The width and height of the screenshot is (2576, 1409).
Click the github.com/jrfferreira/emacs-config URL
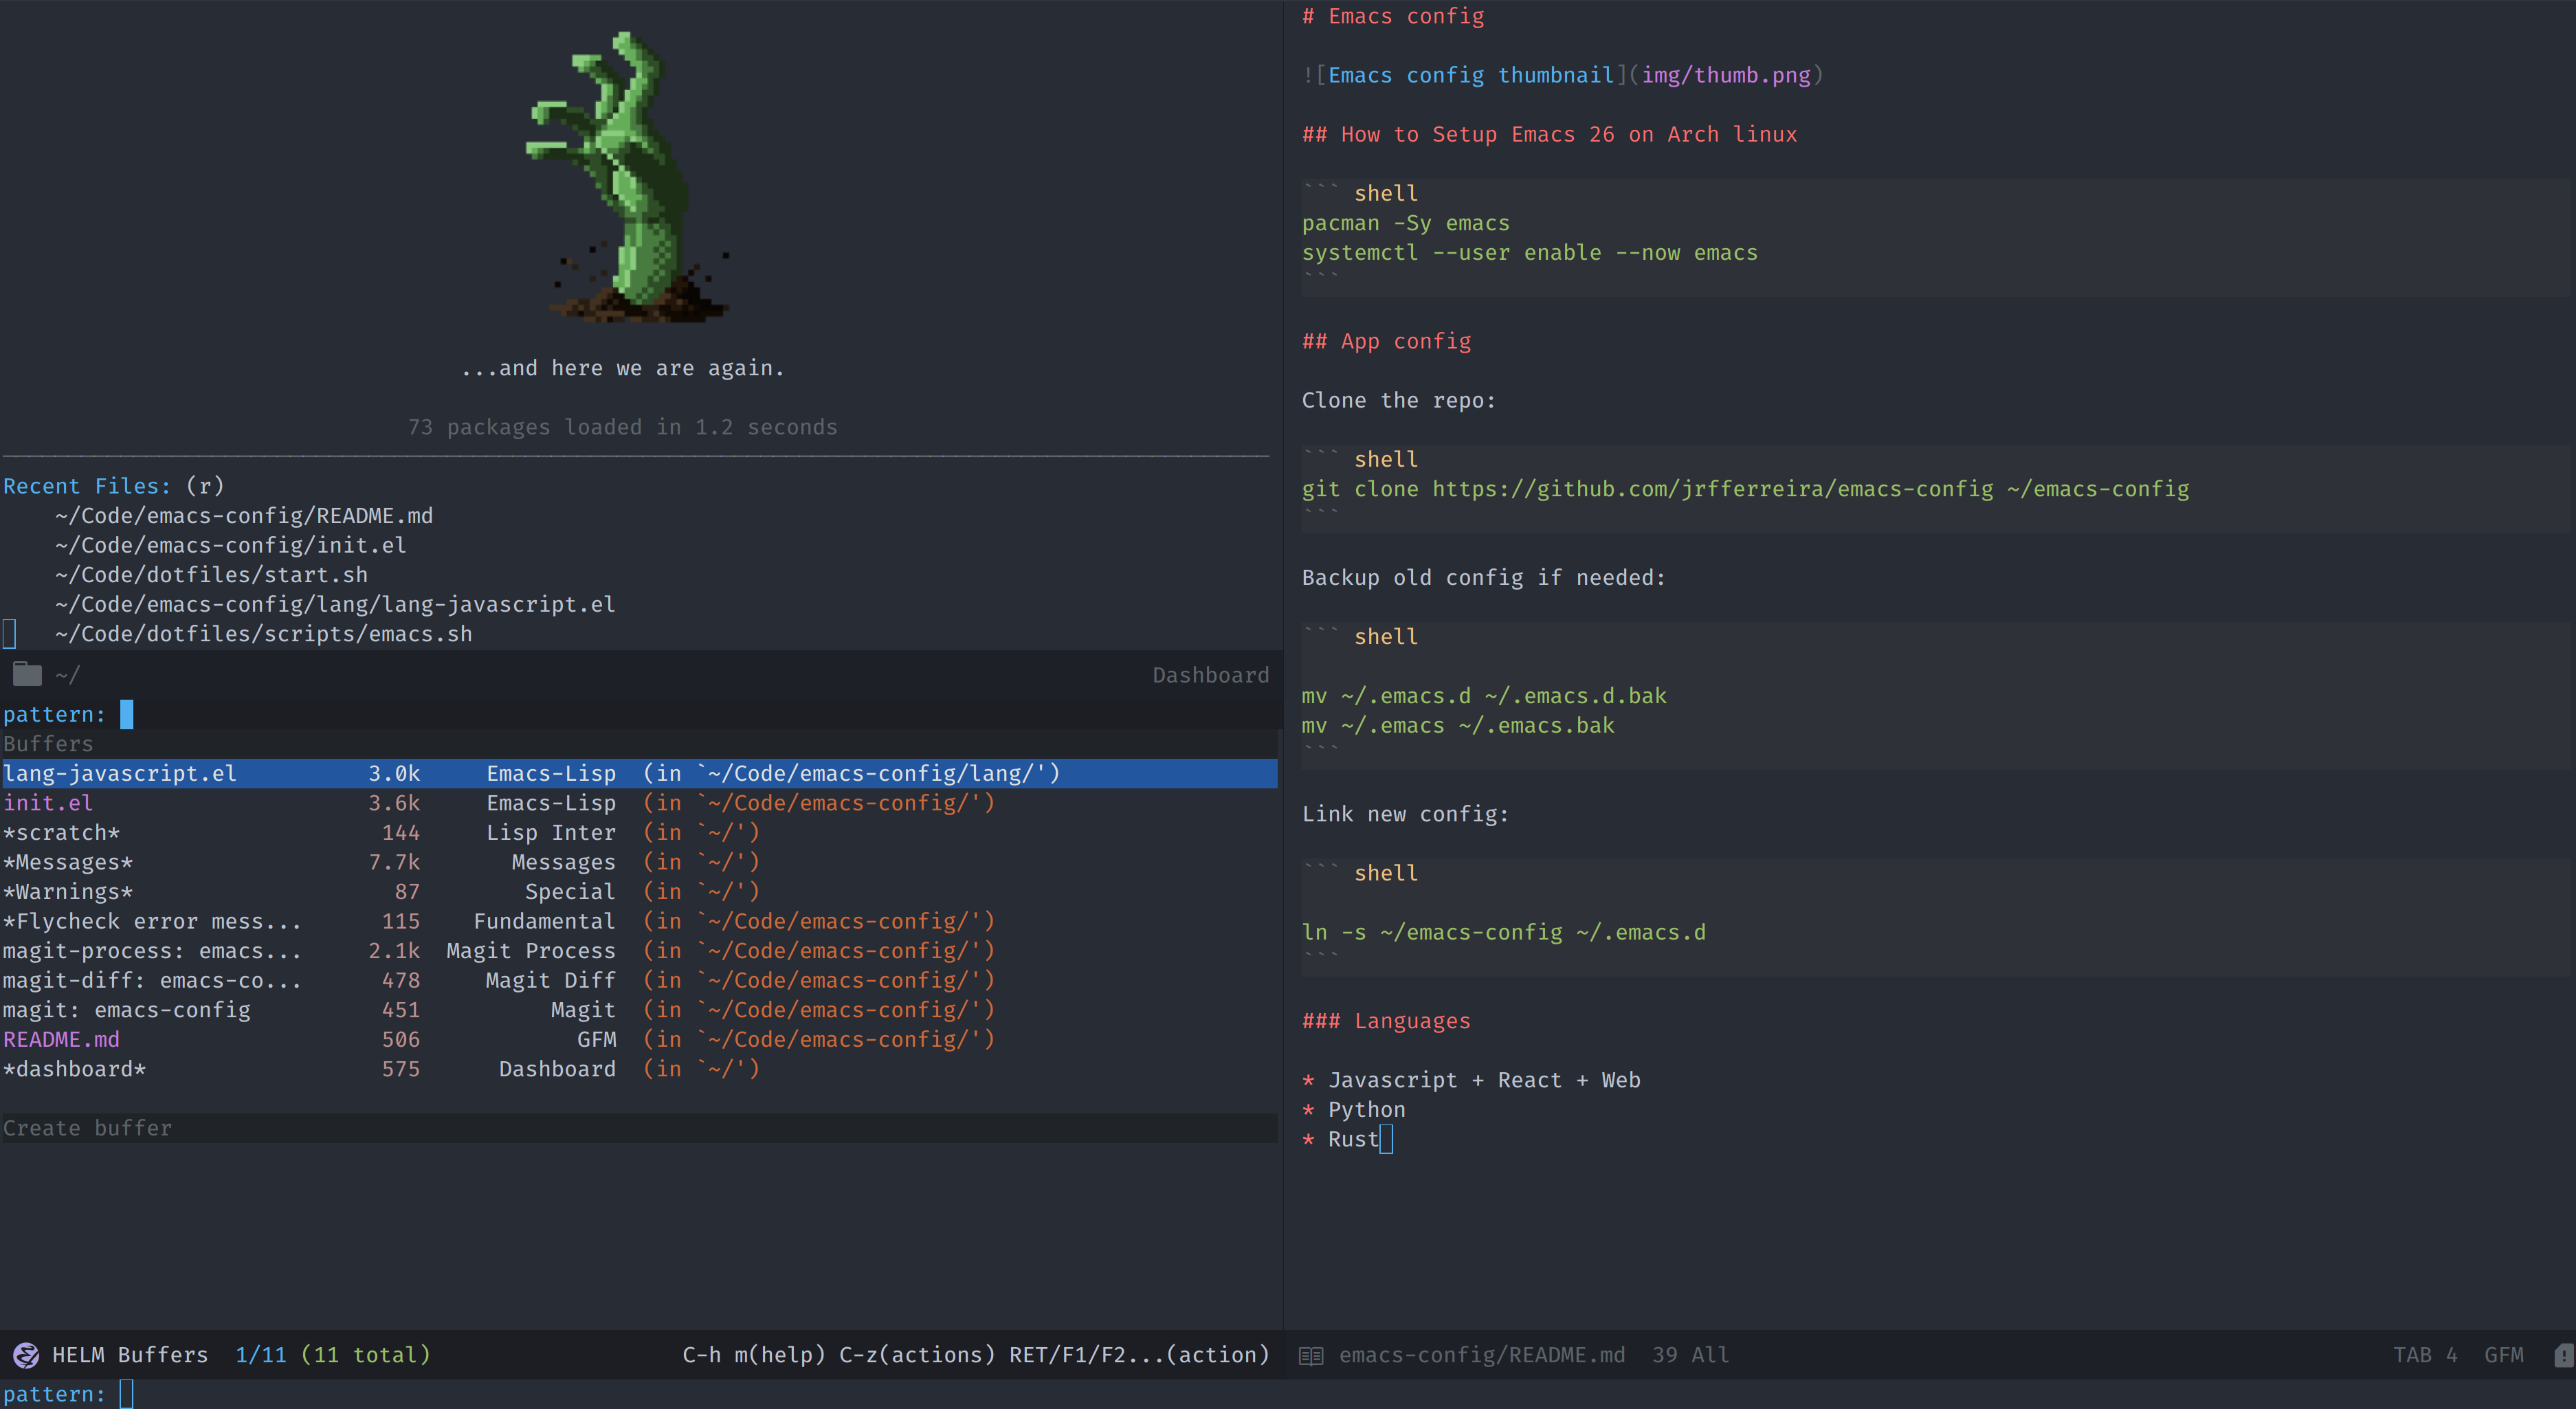click(x=1712, y=489)
